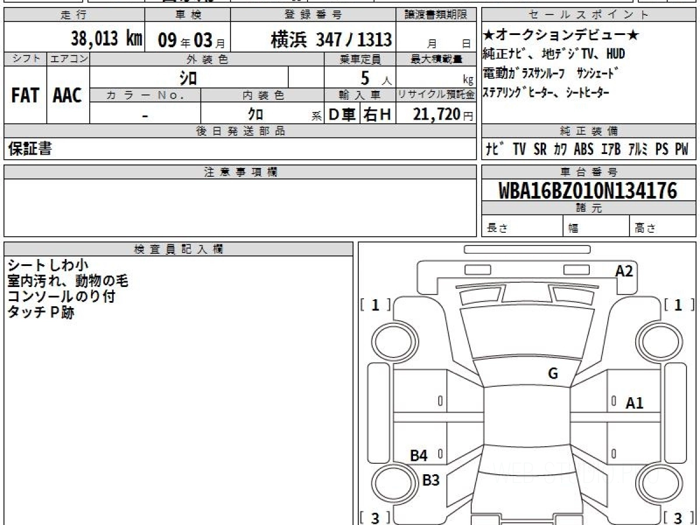Click the 注意事項欄 header
Image resolution: width=700 pixels, height=525 pixels.
tap(240, 172)
